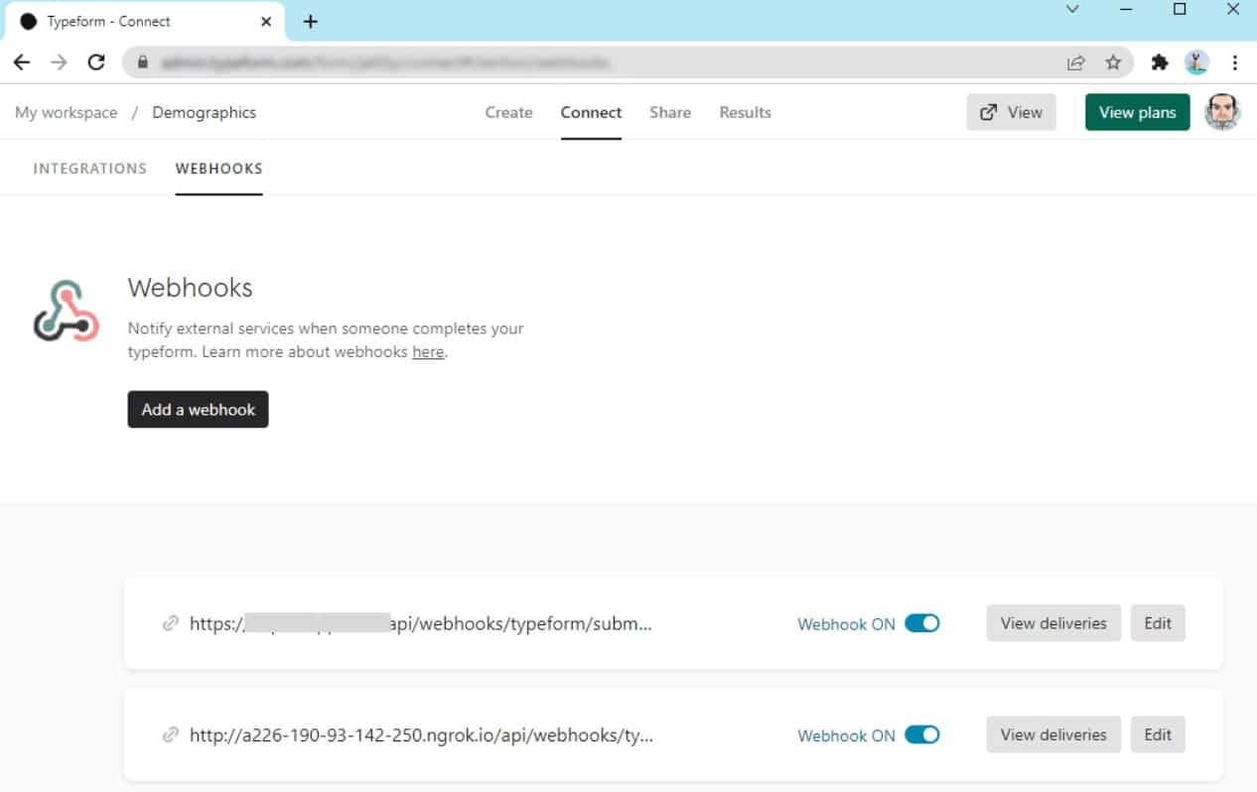The width and height of the screenshot is (1257, 792).
Task: View deliveries for typeform/subm webhook
Action: coord(1053,623)
